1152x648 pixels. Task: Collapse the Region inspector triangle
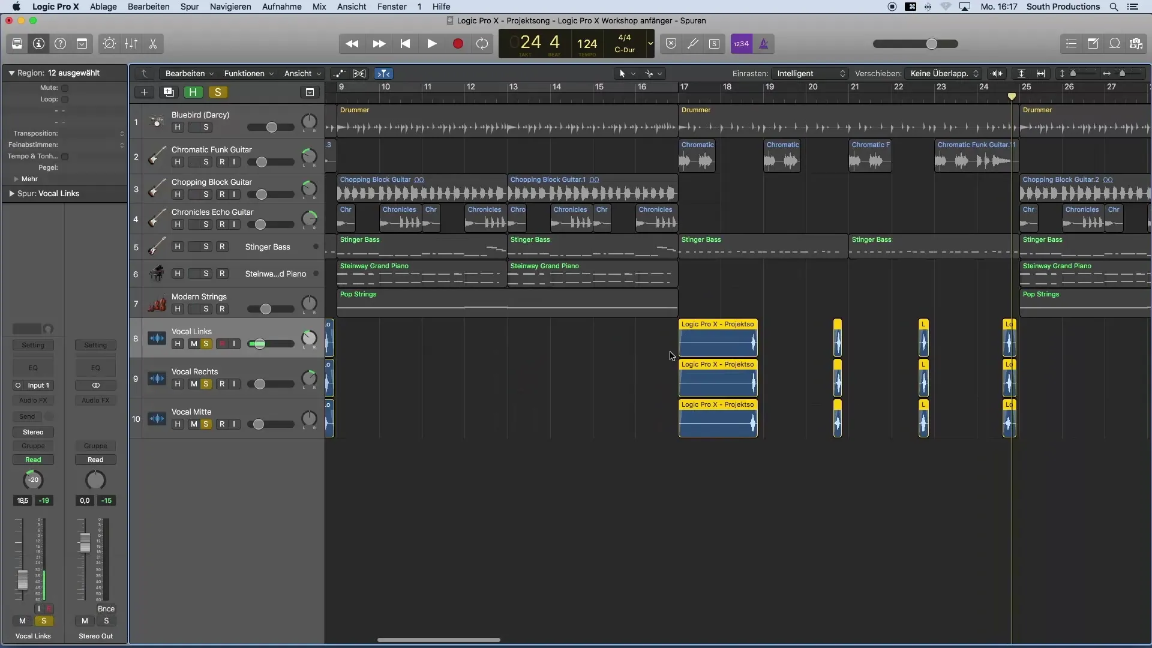pos(11,73)
